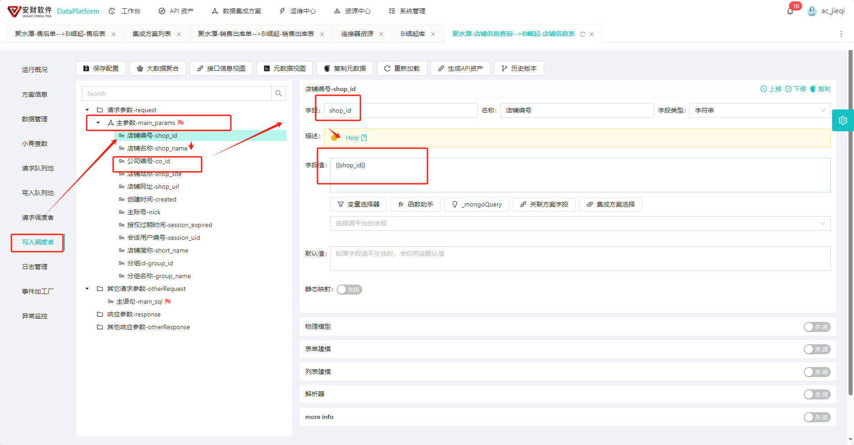The image size is (854, 445).
Task: Click 函数助手 button
Action: 416,204
